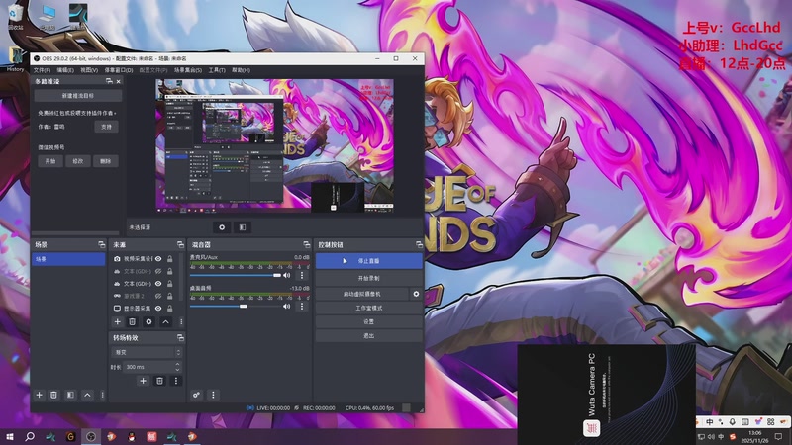Open advanced audio properties gears icon in mixer

pyautogui.click(x=196, y=395)
